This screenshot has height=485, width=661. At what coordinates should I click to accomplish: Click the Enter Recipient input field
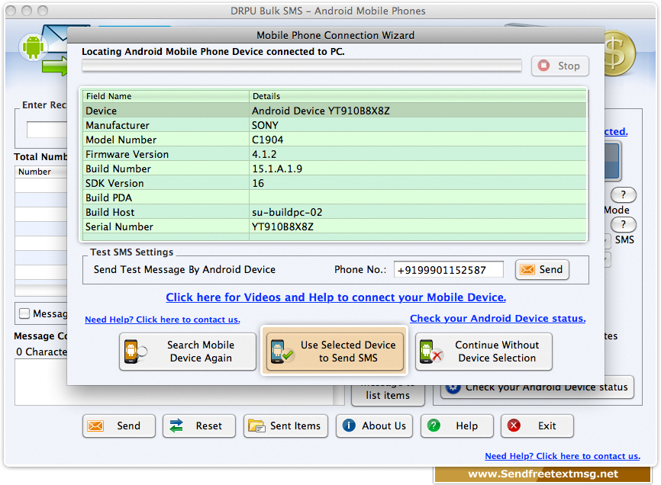tap(47, 130)
